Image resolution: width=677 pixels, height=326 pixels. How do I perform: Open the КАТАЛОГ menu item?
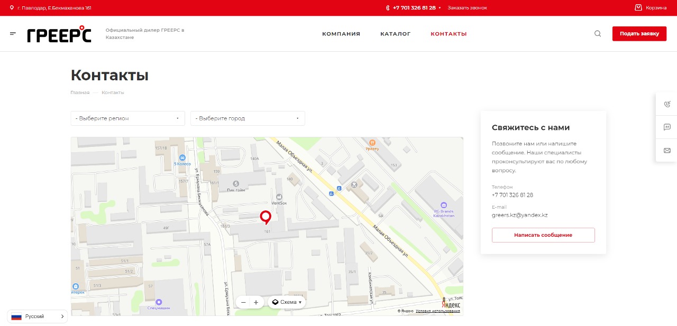(396, 34)
